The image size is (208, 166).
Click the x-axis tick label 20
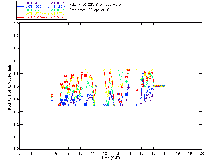[202, 153]
